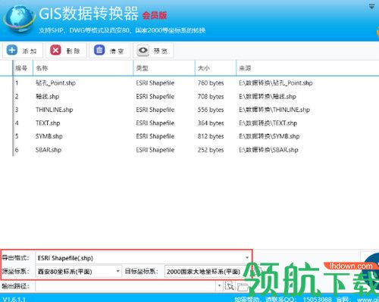Select the SBAR.shp file name
Image resolution: width=379 pixels, height=302 pixels.
[49, 150]
